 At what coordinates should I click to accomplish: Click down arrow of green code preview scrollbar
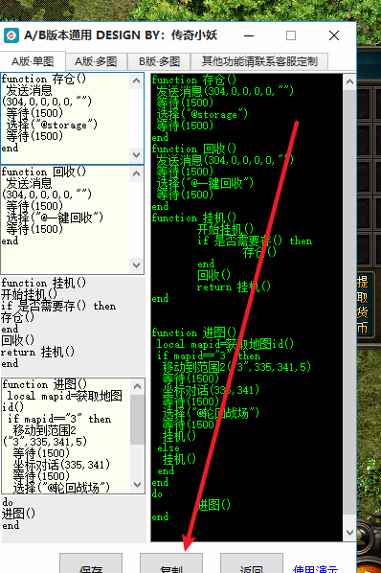tap(349, 533)
